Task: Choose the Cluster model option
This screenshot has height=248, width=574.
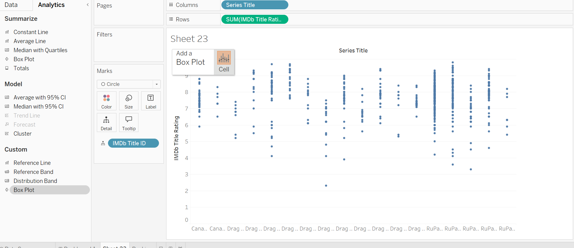Action: (x=22, y=133)
